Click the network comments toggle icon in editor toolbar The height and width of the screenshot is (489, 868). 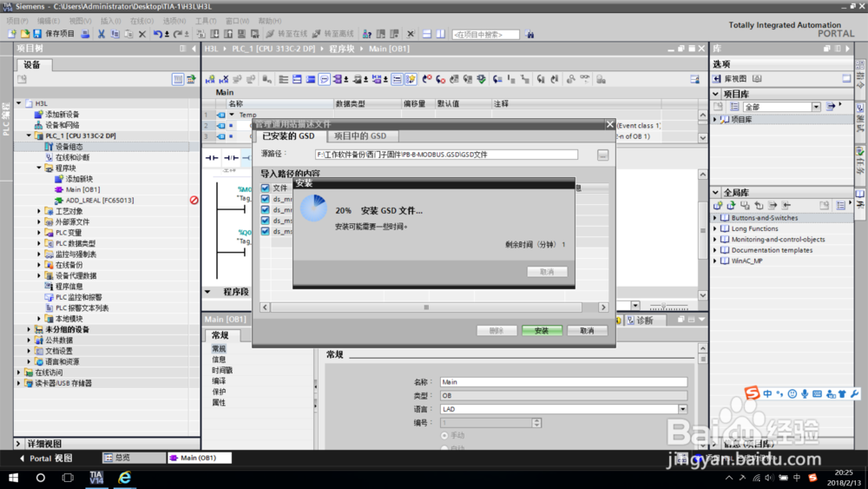click(x=325, y=80)
